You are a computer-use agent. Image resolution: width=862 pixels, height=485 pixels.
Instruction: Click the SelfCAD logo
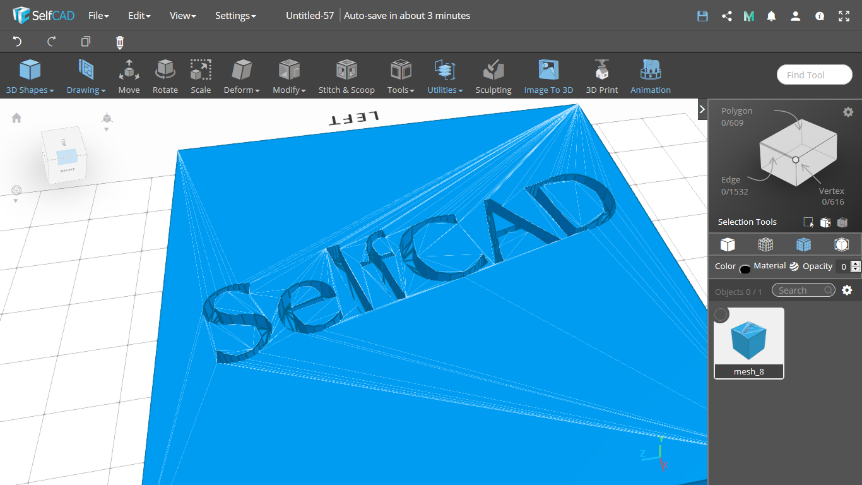44,15
